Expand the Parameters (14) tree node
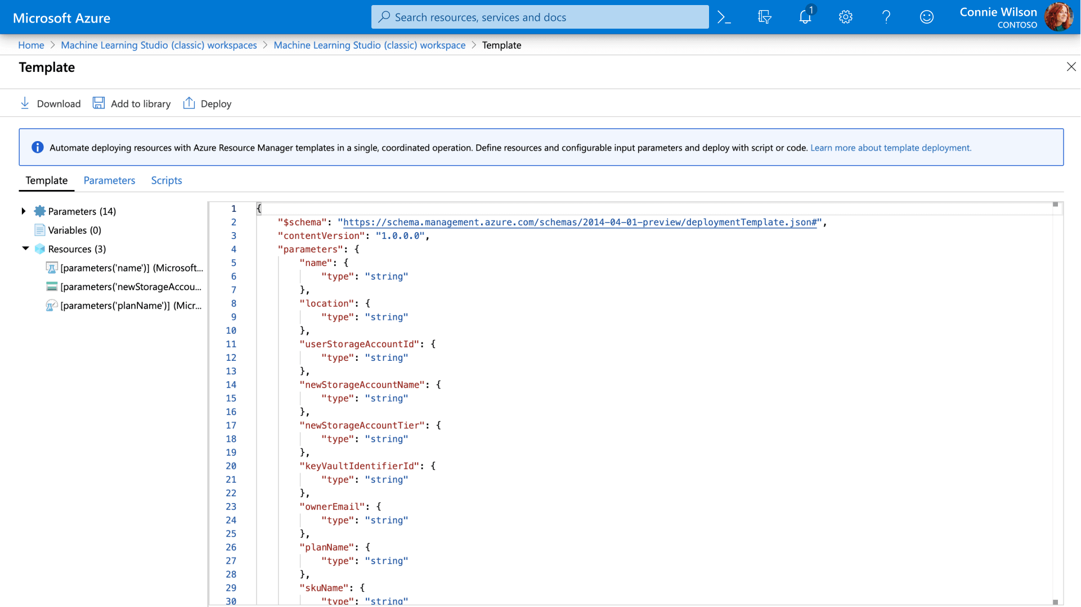Viewport: 1081px width, 607px height. point(24,211)
